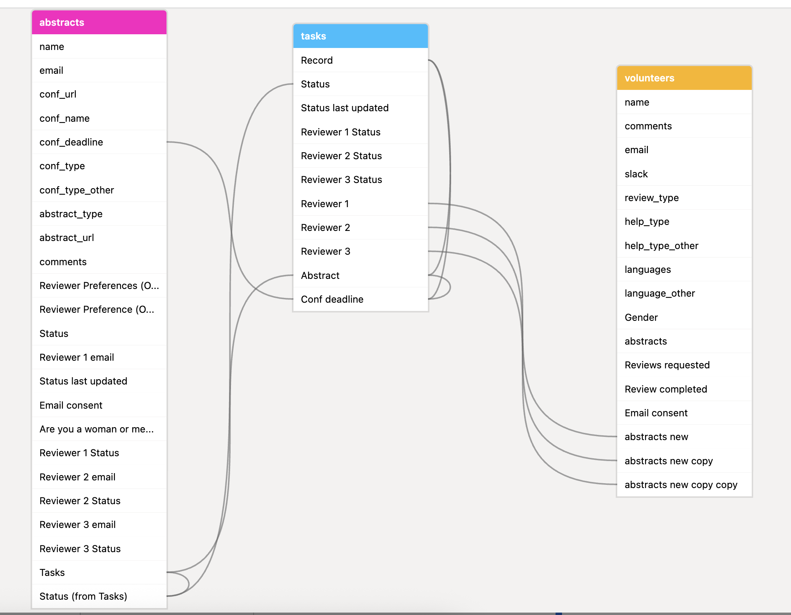Select the Reviewer 2 field in tasks

point(360,228)
